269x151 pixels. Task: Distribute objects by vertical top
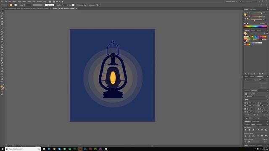pos(245,136)
